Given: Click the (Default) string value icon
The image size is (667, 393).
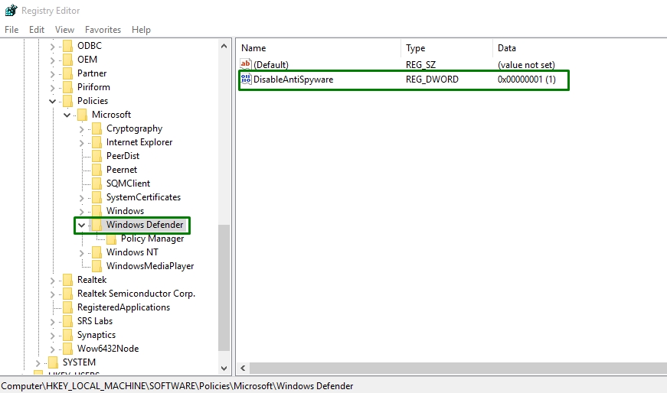Looking at the screenshot, I should point(246,64).
